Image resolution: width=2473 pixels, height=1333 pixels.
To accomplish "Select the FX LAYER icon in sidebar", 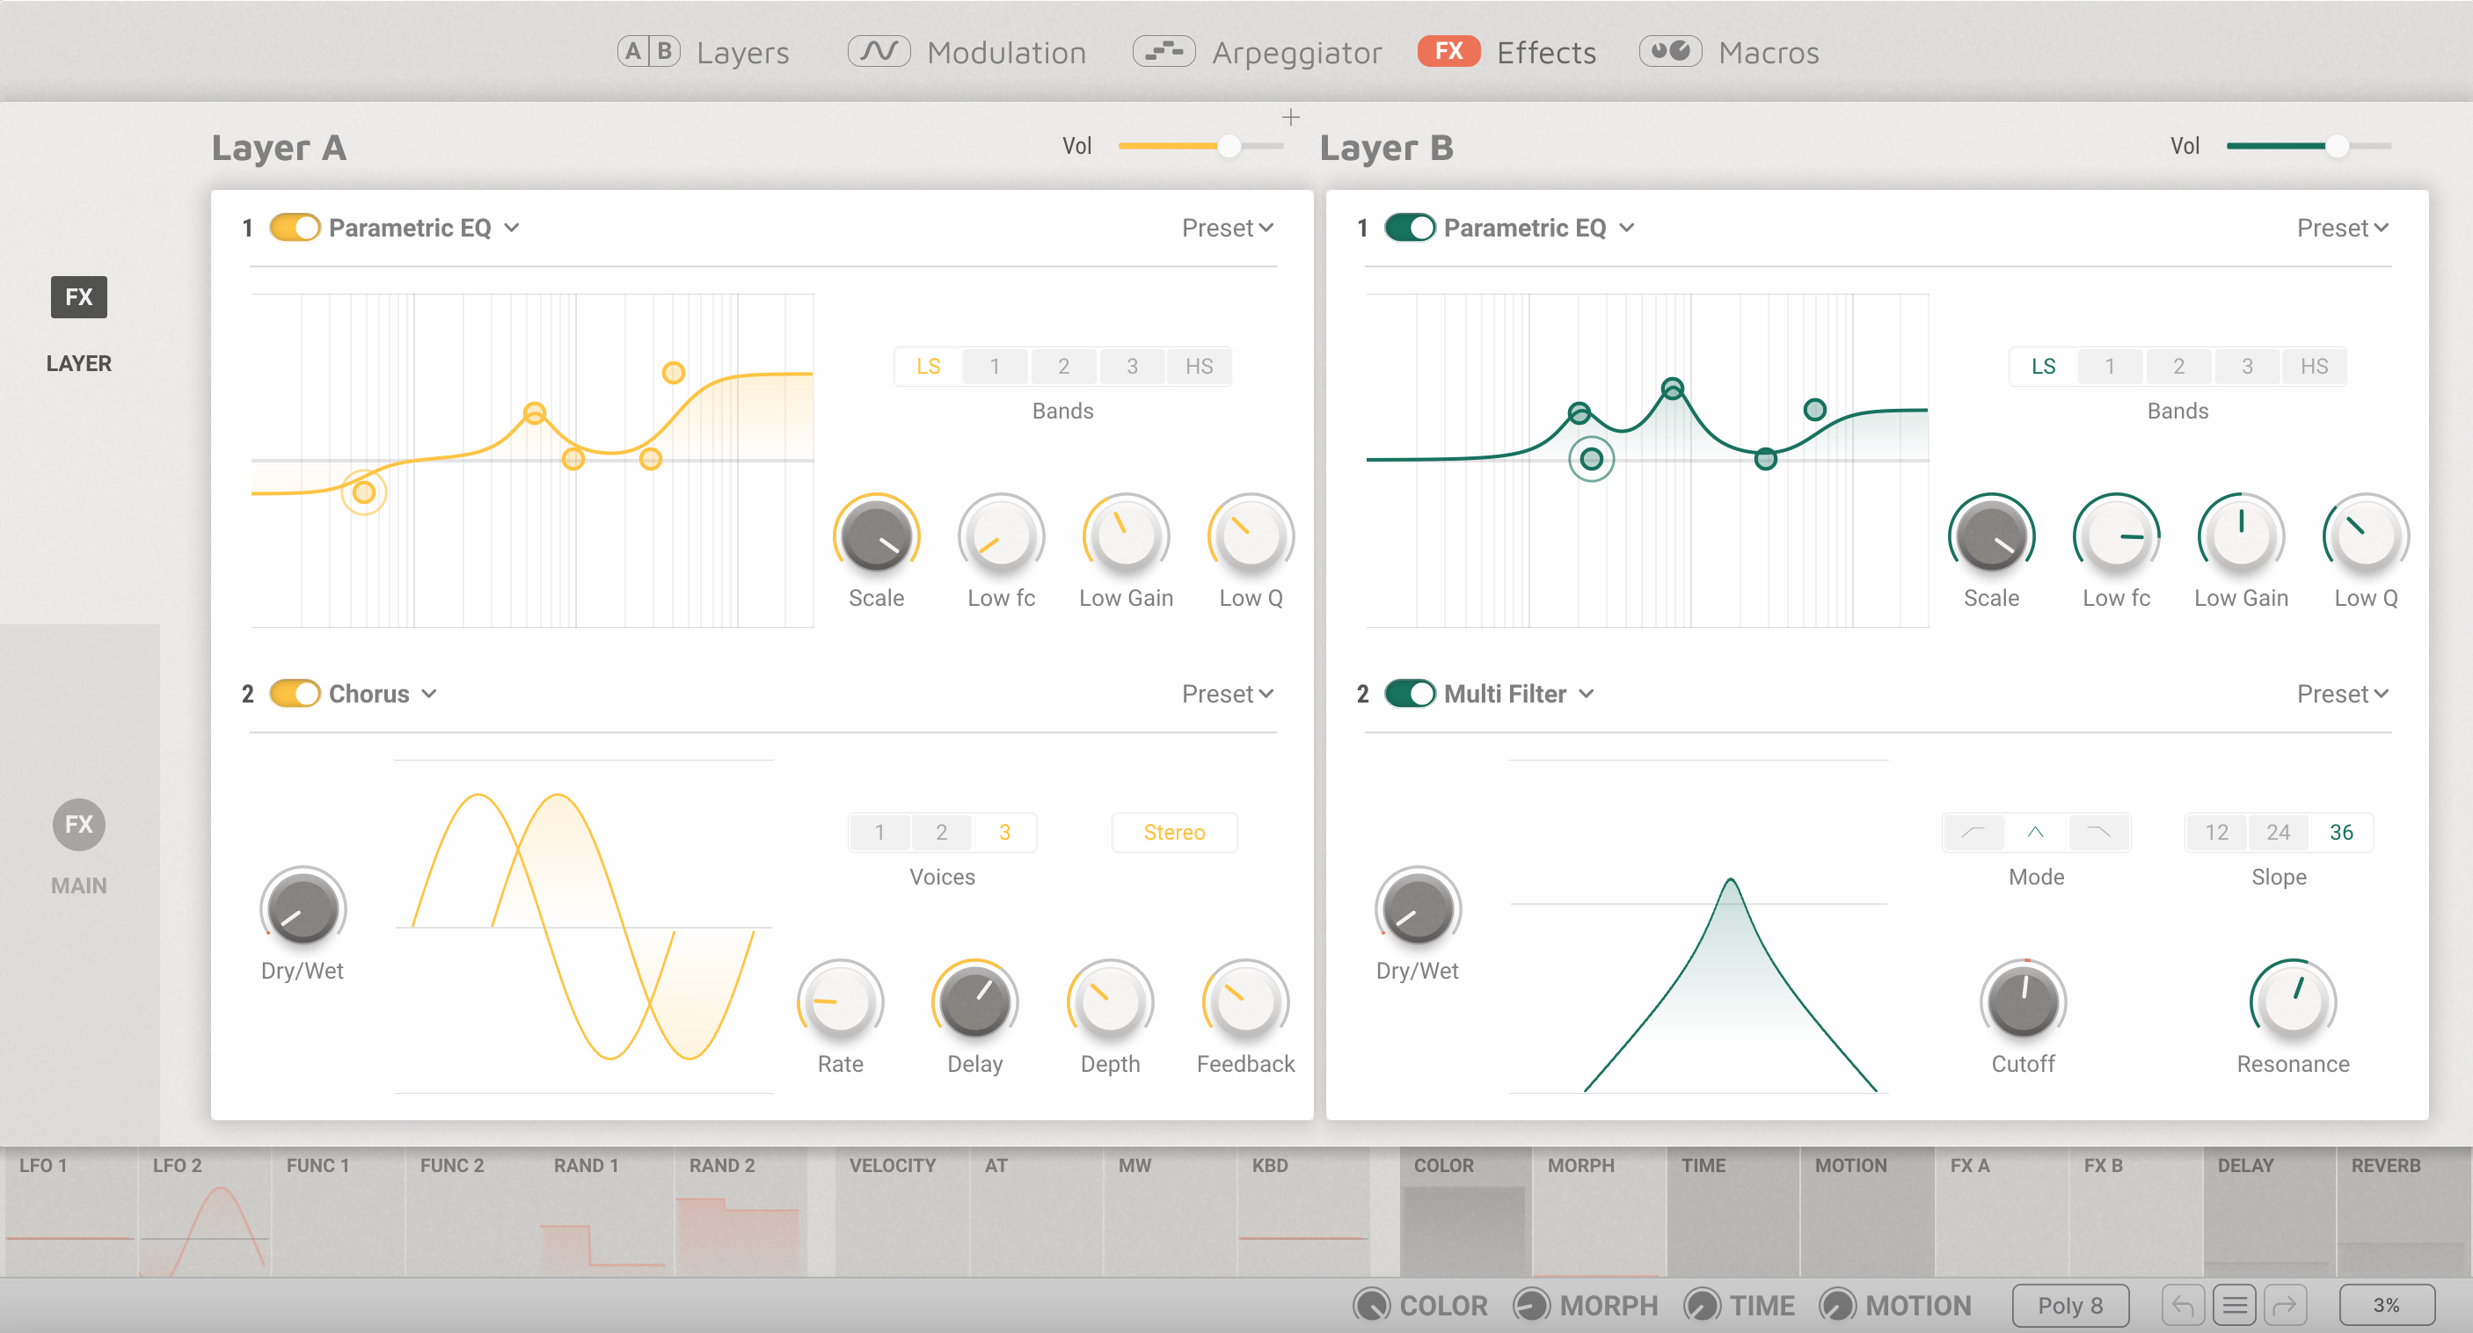I will 77,296.
